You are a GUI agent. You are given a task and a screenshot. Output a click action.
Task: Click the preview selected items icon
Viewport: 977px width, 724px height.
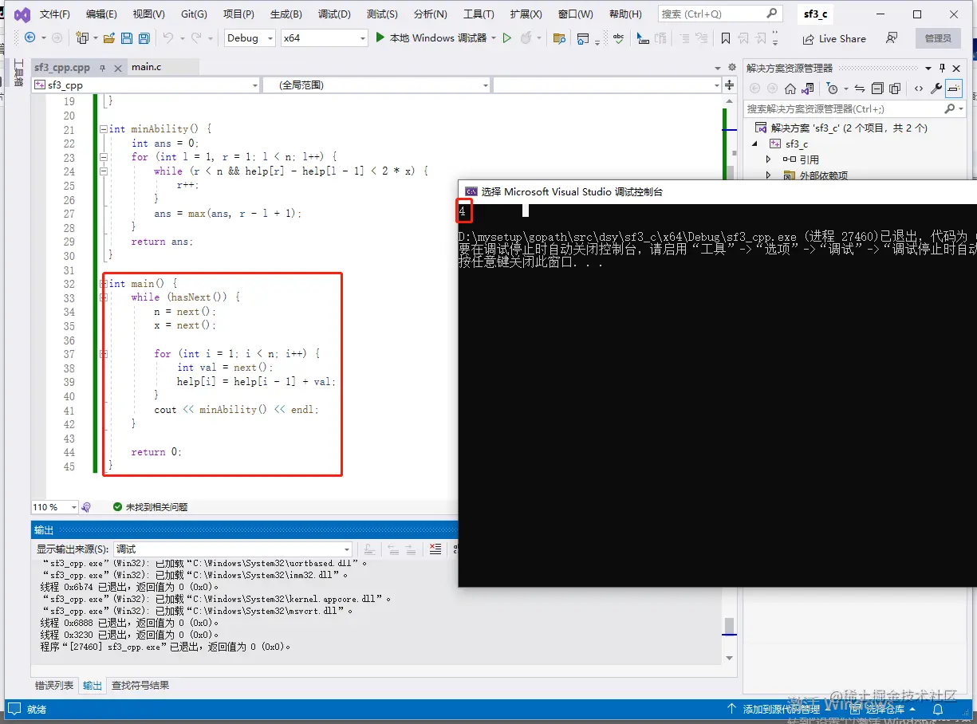tap(953, 89)
